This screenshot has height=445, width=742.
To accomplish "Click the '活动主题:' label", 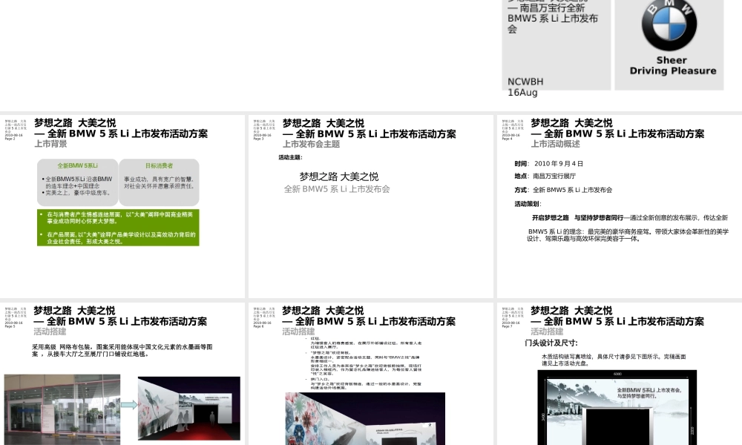I will 290,157.
